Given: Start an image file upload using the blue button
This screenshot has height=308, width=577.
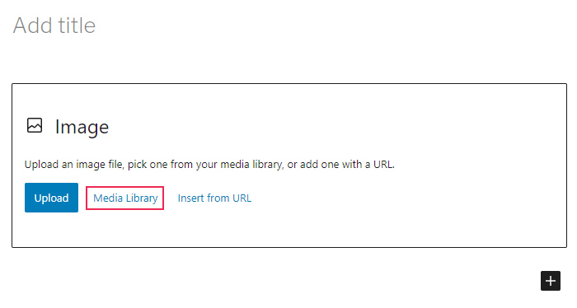Looking at the screenshot, I should 51,198.
